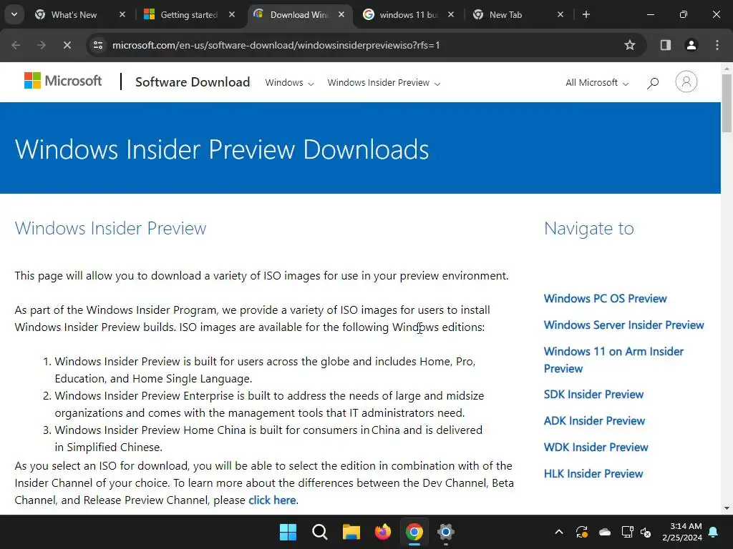Close the Getting started tab

(x=232, y=14)
